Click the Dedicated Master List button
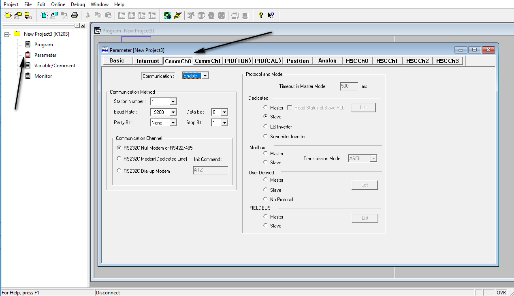This screenshot has height=296, width=514. click(363, 107)
